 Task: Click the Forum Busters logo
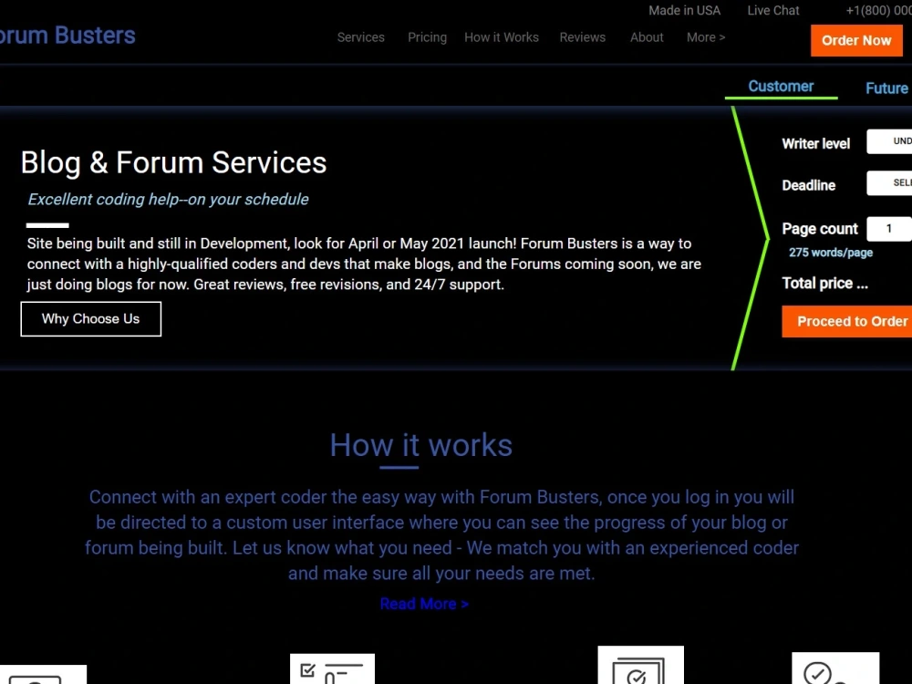(67, 36)
